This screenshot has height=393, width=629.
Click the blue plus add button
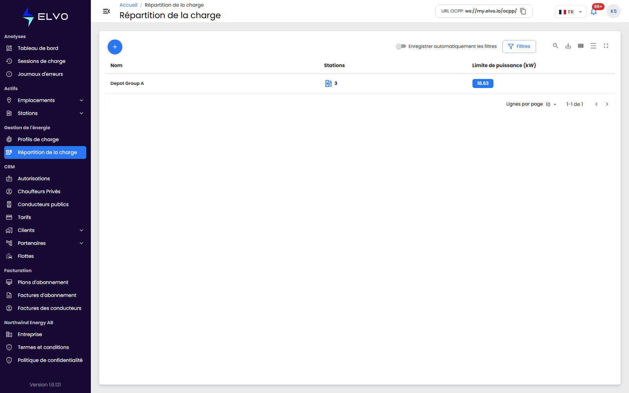(115, 47)
